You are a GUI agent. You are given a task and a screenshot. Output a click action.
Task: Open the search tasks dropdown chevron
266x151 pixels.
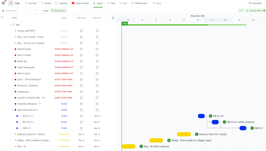point(37,11)
